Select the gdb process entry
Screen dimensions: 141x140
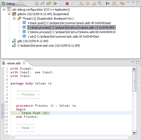click(33, 41)
